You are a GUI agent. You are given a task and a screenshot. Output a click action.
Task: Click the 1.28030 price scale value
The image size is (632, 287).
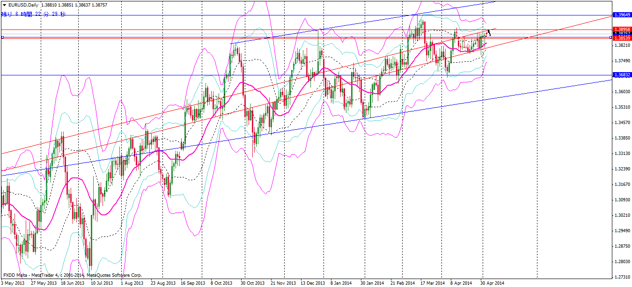click(622, 262)
